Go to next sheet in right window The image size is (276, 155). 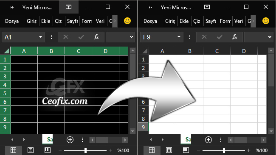pyautogui.click(x=163, y=140)
